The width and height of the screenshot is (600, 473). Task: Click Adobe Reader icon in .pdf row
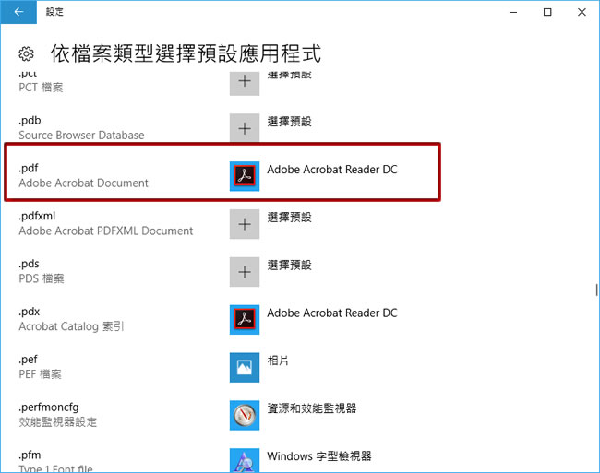click(x=245, y=176)
